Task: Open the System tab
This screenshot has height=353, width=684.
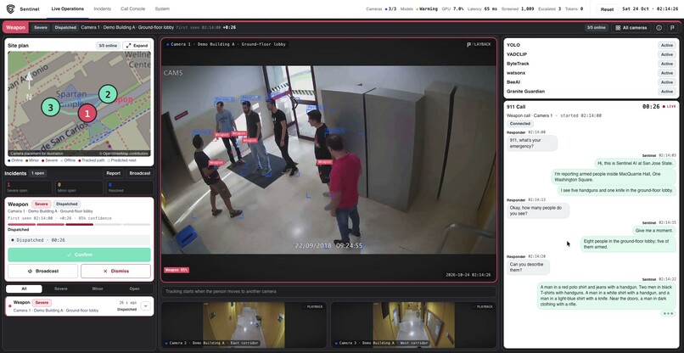Action: click(x=162, y=8)
